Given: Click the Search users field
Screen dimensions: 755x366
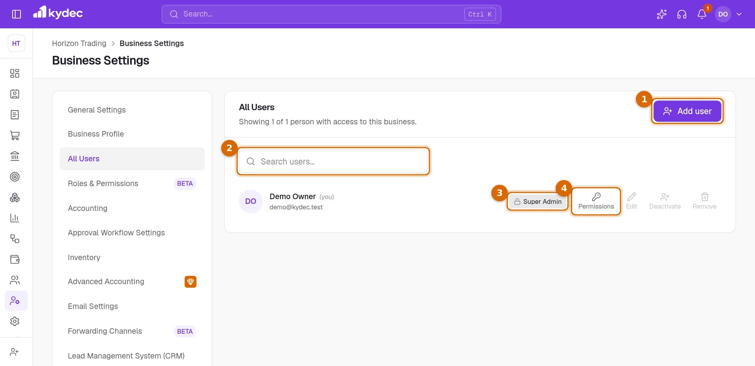Looking at the screenshot, I should 333,161.
